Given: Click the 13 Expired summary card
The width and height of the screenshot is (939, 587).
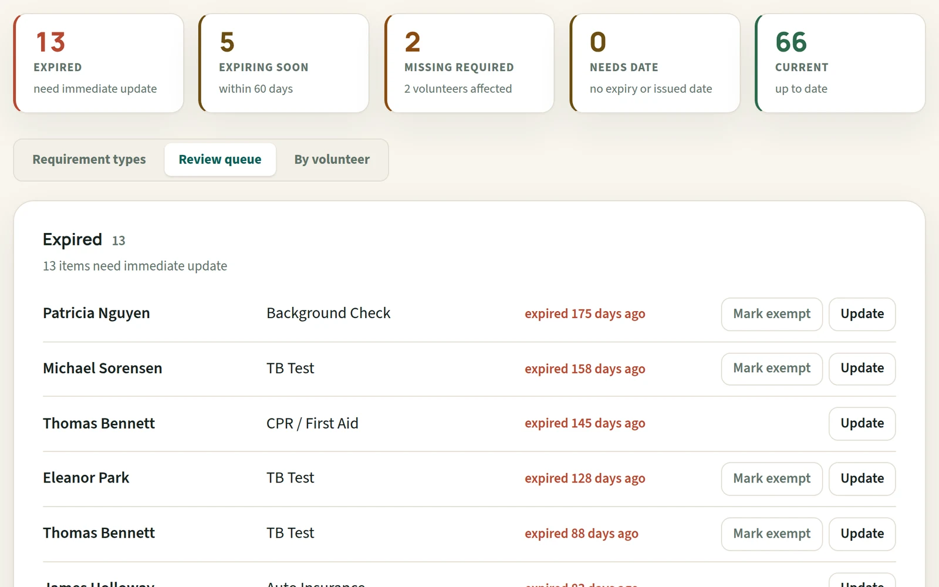Looking at the screenshot, I should [x=99, y=63].
